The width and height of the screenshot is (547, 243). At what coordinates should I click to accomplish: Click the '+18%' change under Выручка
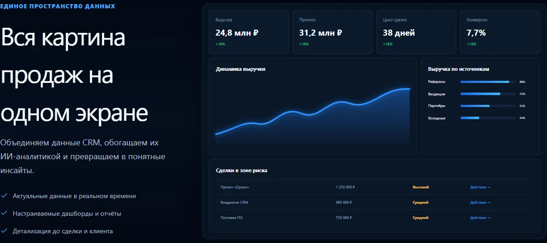pyautogui.click(x=220, y=44)
